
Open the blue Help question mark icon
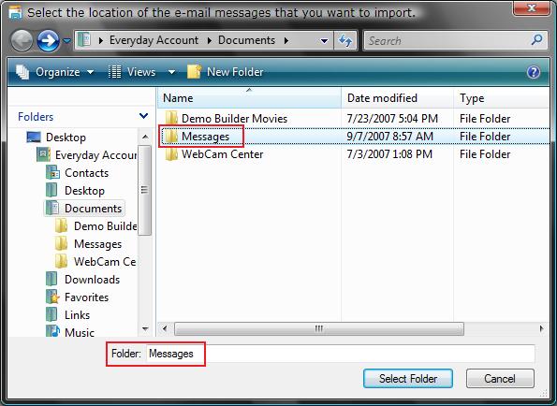pyautogui.click(x=534, y=72)
